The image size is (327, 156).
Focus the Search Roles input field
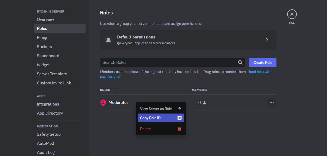[x=168, y=63]
